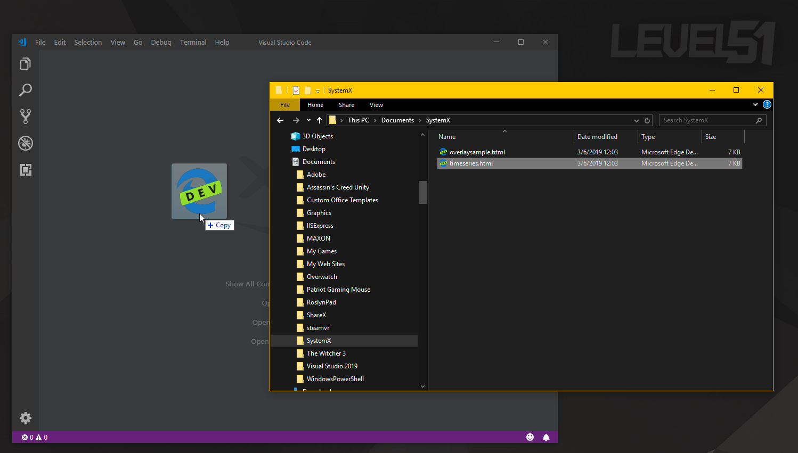Go up one folder level in File Explorer
The width and height of the screenshot is (798, 453).
tap(320, 120)
